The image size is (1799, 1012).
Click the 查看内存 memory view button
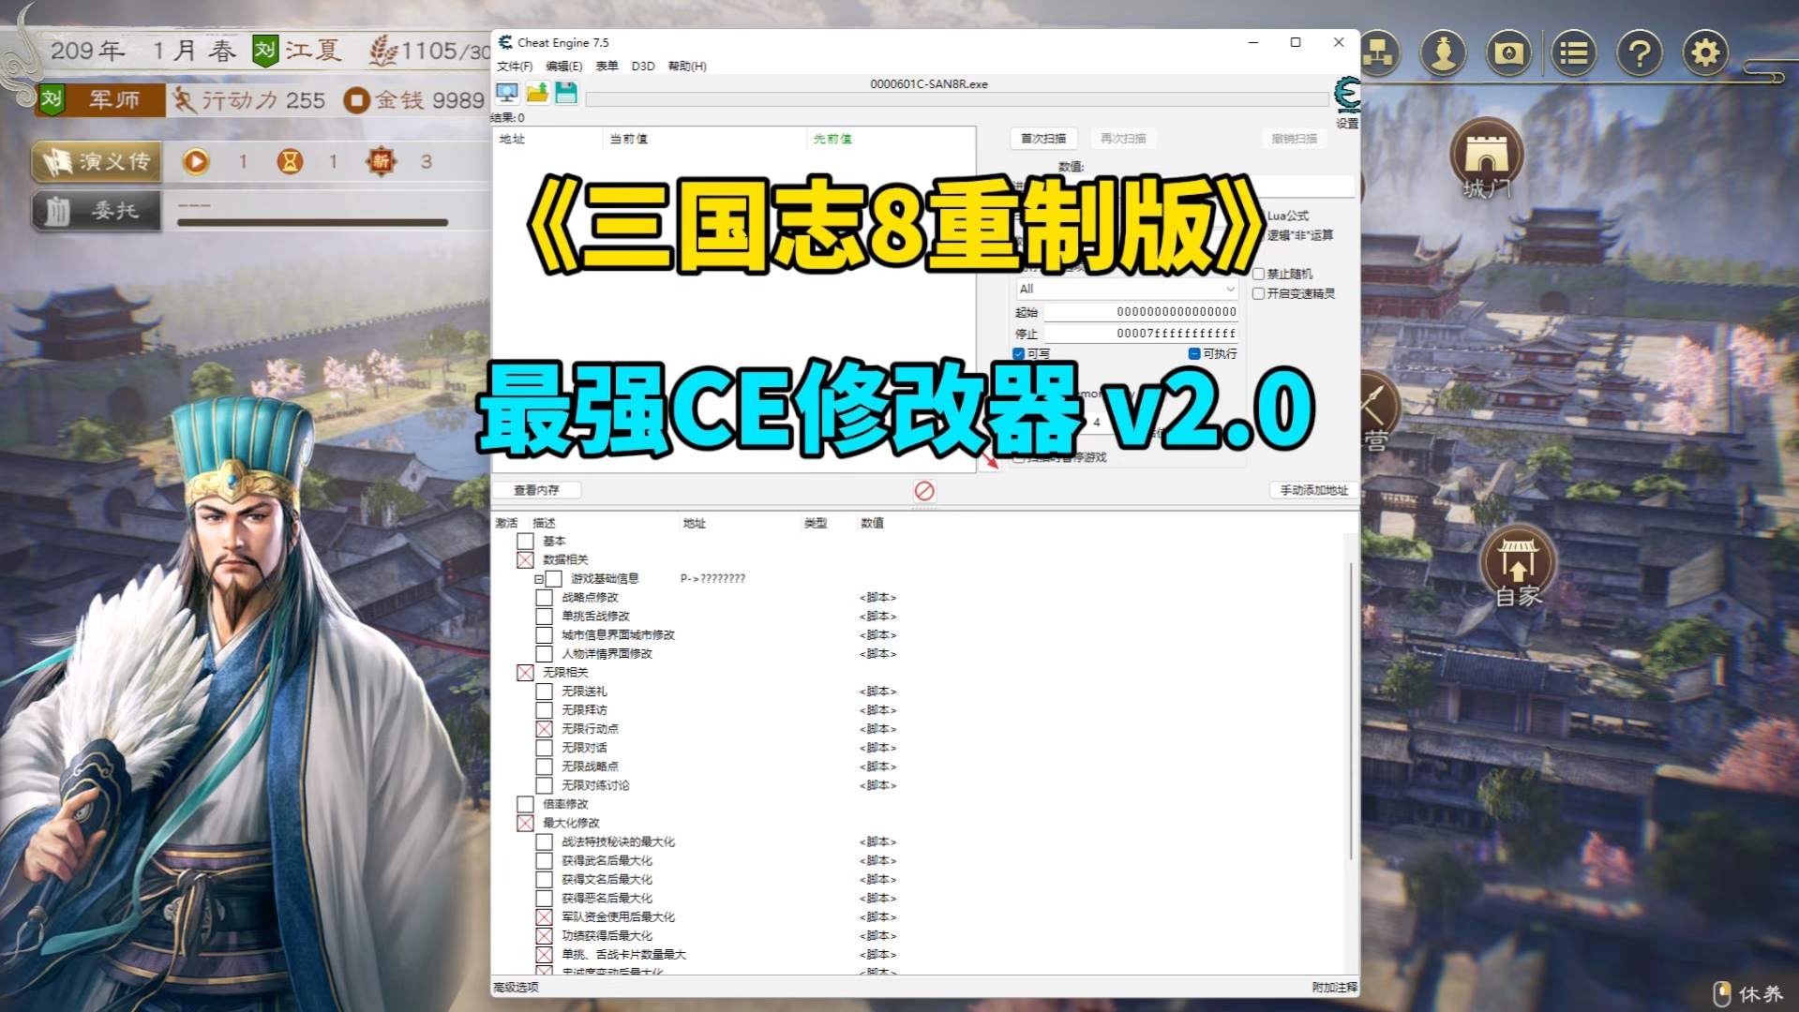click(x=536, y=490)
